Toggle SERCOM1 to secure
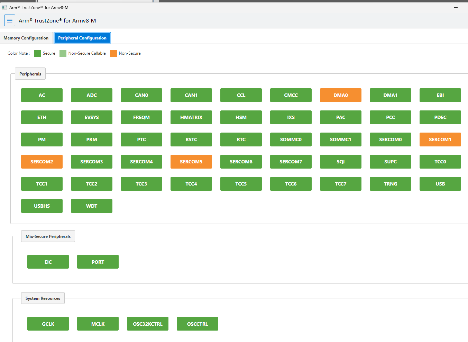This screenshot has height=342, width=468. (440, 139)
